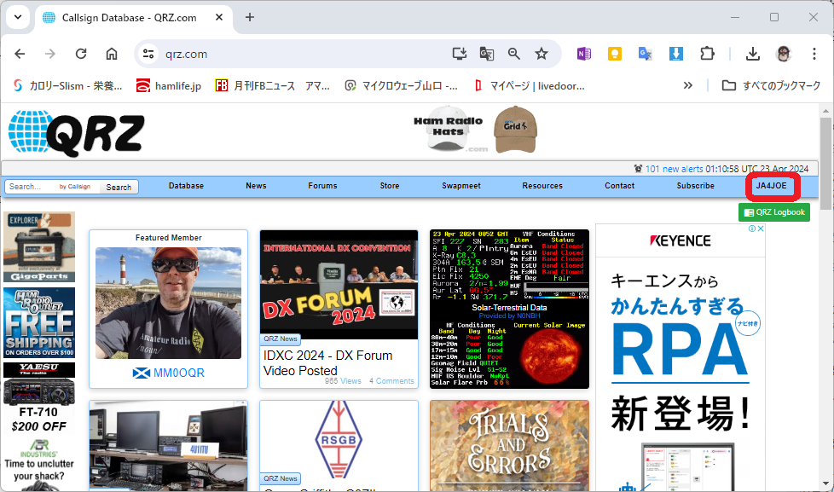Open the MM0OQR callsign link
Viewport: 834px width, 492px height.
[179, 373]
